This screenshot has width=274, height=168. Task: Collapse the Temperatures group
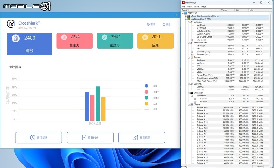(x=189, y=43)
